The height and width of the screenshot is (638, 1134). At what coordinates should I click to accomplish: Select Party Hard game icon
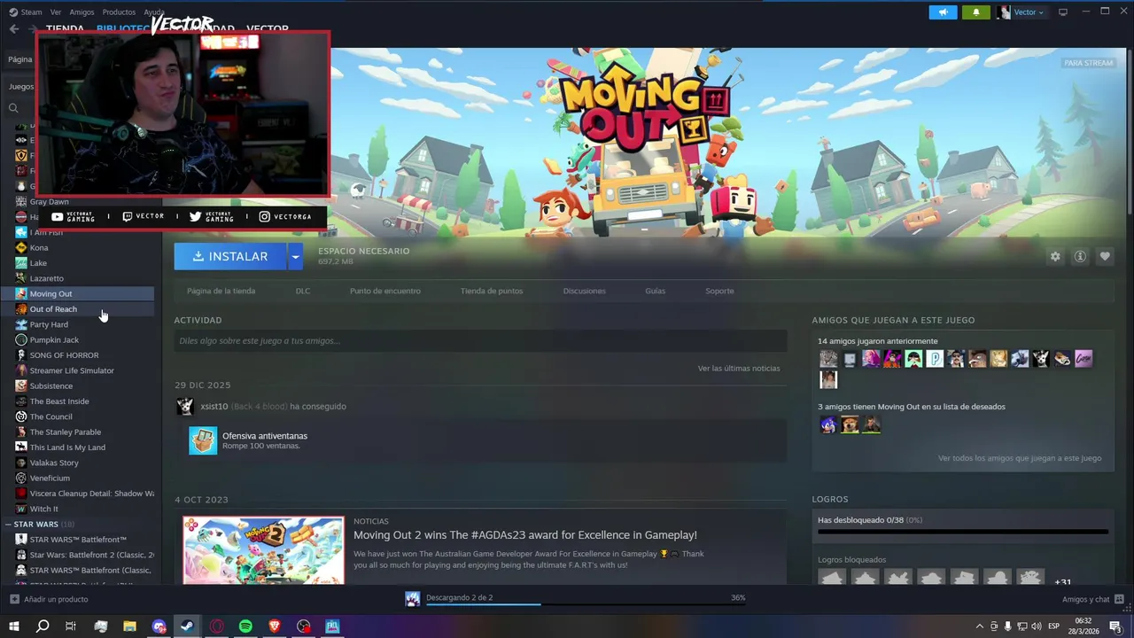[21, 324]
